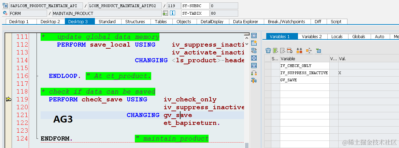Image resolution: width=399 pixels, height=148 pixels.
Task: Click the save_local form name on line 112
Action: [x=110, y=45]
